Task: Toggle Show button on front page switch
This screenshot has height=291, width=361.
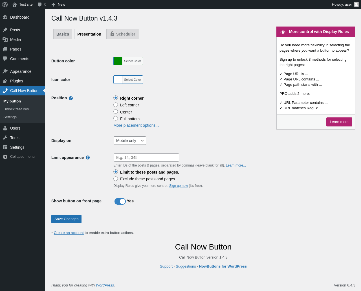Action: click(x=120, y=201)
